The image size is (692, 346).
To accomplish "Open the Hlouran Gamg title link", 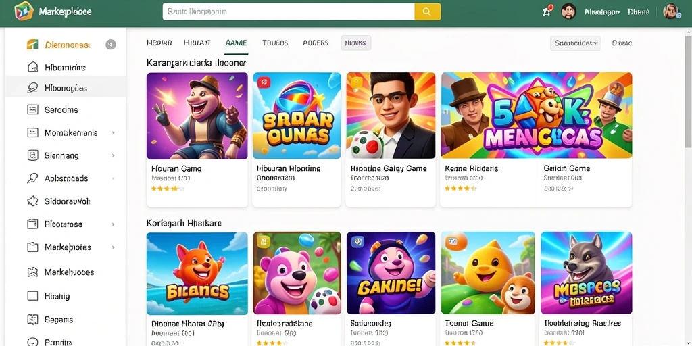I will point(176,168).
